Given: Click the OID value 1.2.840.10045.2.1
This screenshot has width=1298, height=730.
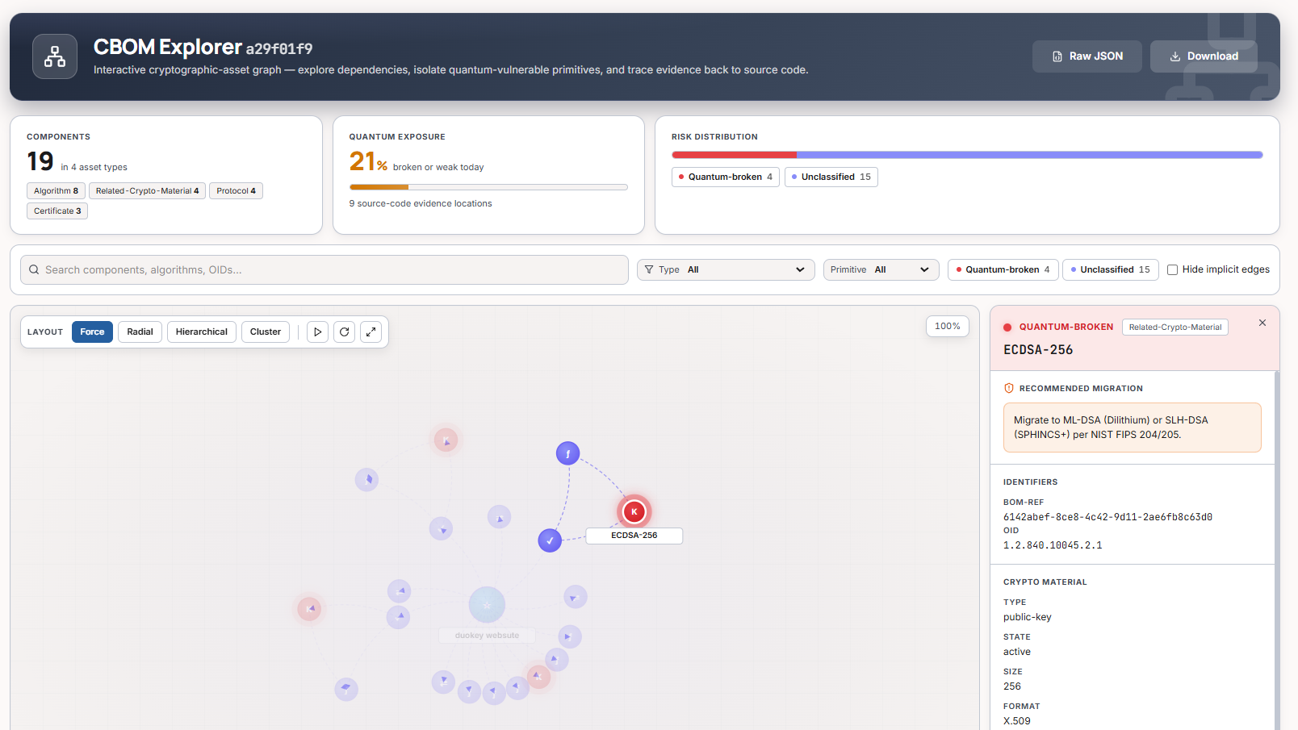Looking at the screenshot, I should [1053, 545].
